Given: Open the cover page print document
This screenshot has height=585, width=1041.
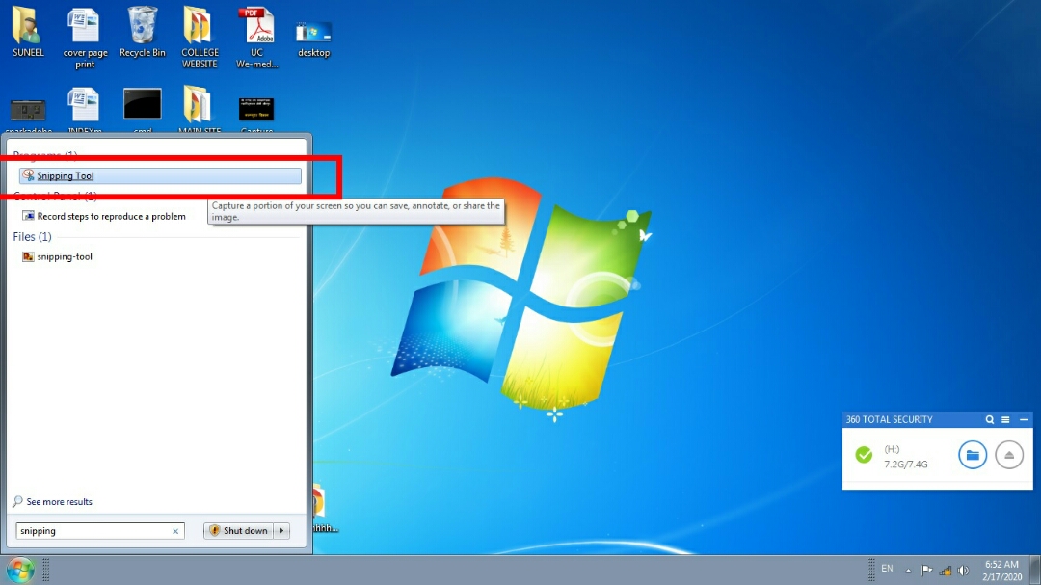Looking at the screenshot, I should point(84,38).
